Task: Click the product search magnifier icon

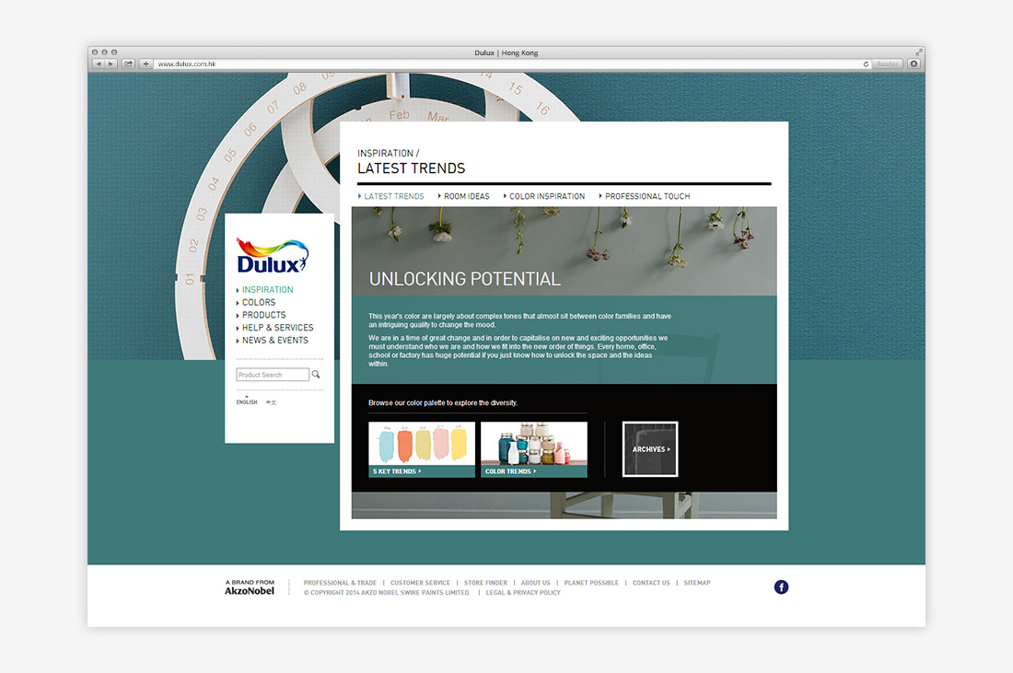Action: tap(315, 374)
